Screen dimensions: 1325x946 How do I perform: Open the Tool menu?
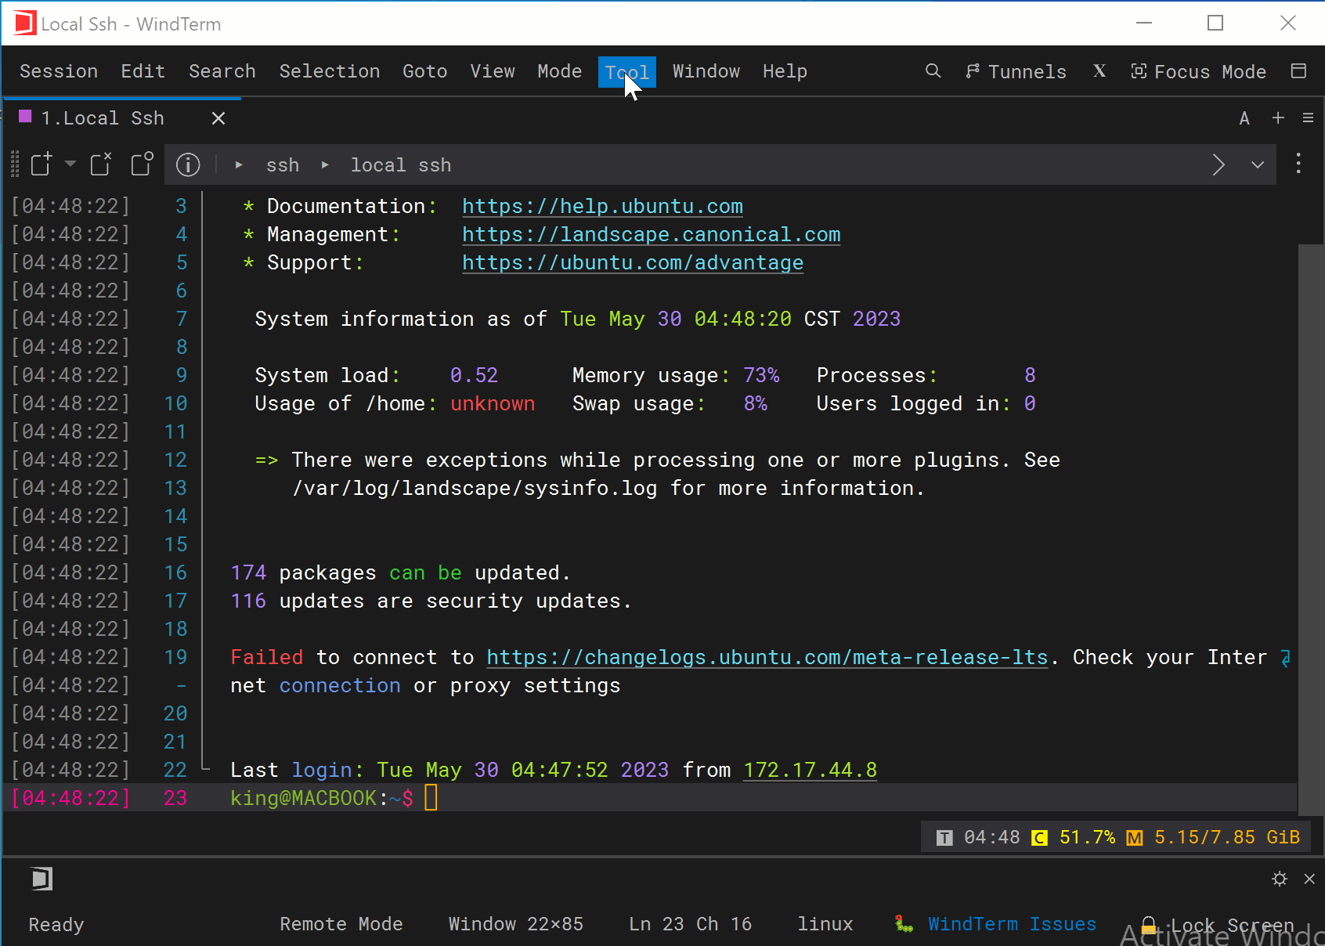point(627,72)
